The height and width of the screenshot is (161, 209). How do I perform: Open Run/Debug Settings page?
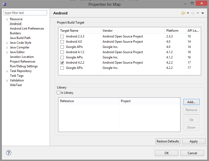point(24,66)
